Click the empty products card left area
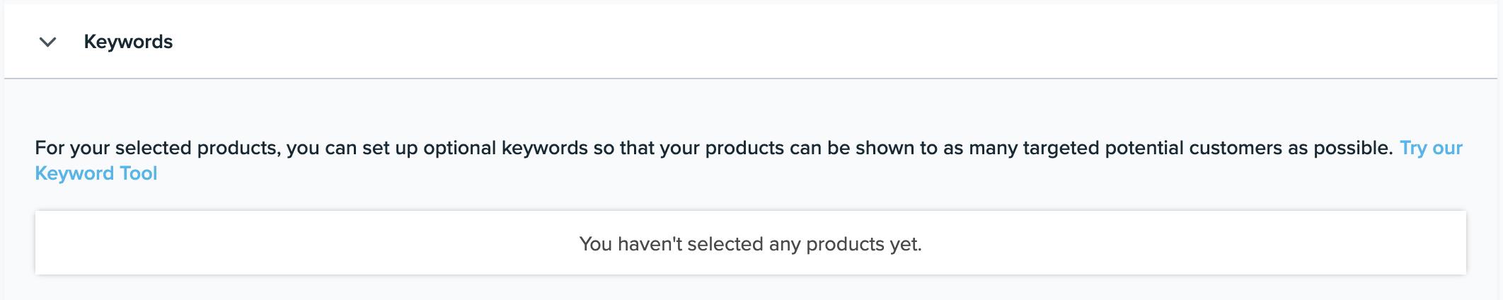Image resolution: width=1503 pixels, height=300 pixels. click(x=212, y=243)
